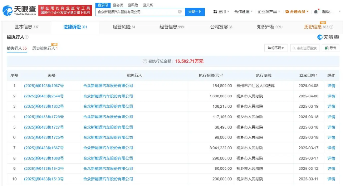Image resolution: width=343 pixels, height=186 pixels.
Task: Select the 查公司 search tab
Action: coord(103,5)
